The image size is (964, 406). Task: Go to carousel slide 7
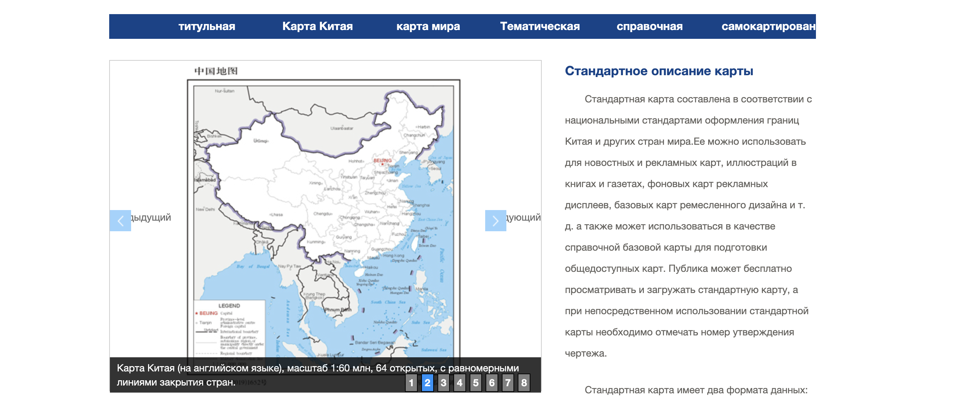[508, 382]
